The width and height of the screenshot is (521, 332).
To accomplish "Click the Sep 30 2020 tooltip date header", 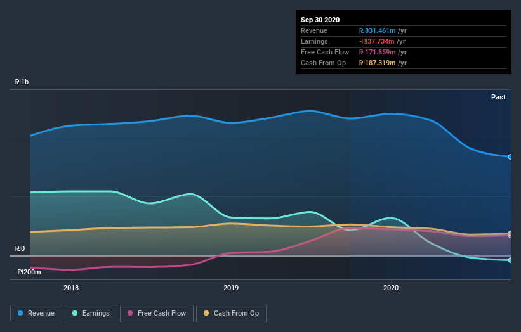I will [320, 20].
